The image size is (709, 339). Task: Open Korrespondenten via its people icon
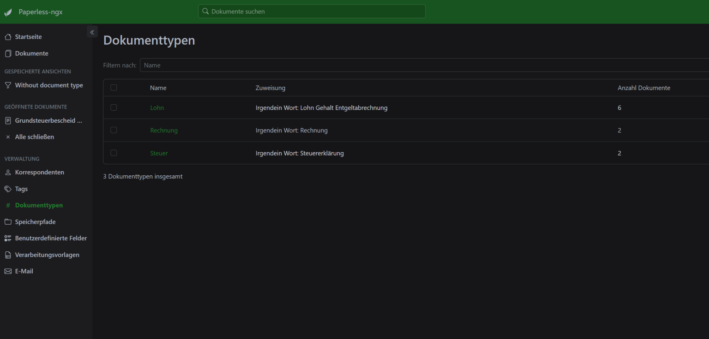click(7, 172)
